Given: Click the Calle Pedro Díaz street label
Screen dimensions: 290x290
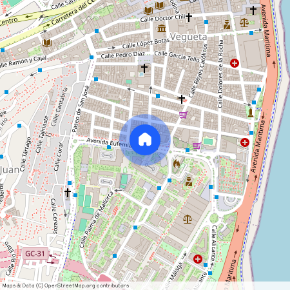Looking at the screenshot, I should click(x=123, y=55).
